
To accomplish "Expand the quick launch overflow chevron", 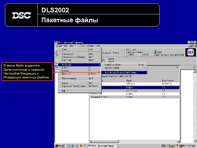I will pyautogui.click(x=85, y=145).
